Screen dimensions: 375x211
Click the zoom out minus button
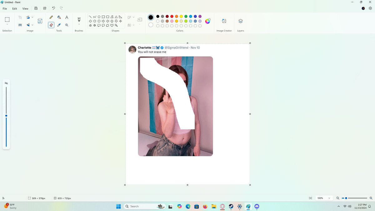pyautogui.click(x=338, y=198)
